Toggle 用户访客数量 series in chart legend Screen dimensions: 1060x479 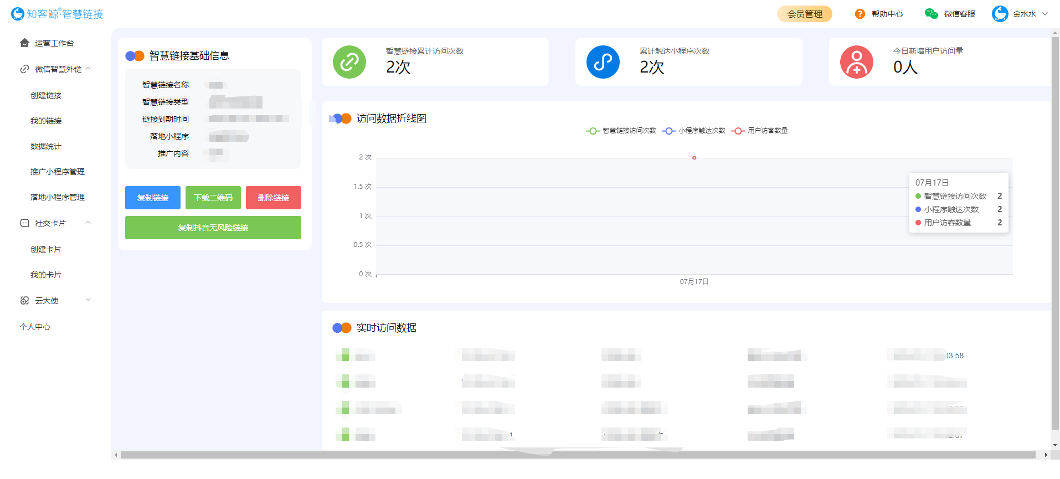760,131
